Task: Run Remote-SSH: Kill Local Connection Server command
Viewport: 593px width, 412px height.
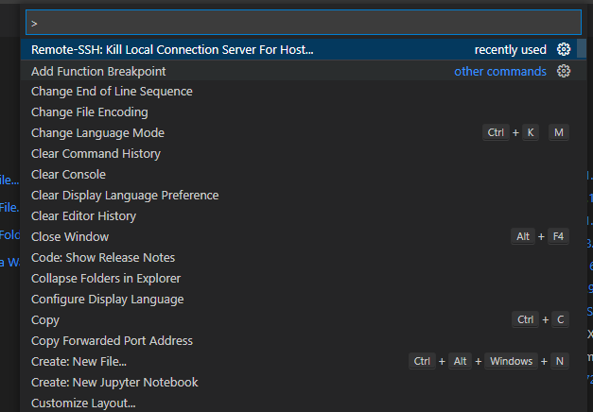Action: point(172,50)
